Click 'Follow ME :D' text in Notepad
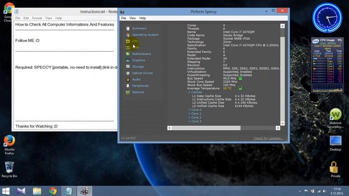This screenshot has width=349, height=196. coord(27,40)
